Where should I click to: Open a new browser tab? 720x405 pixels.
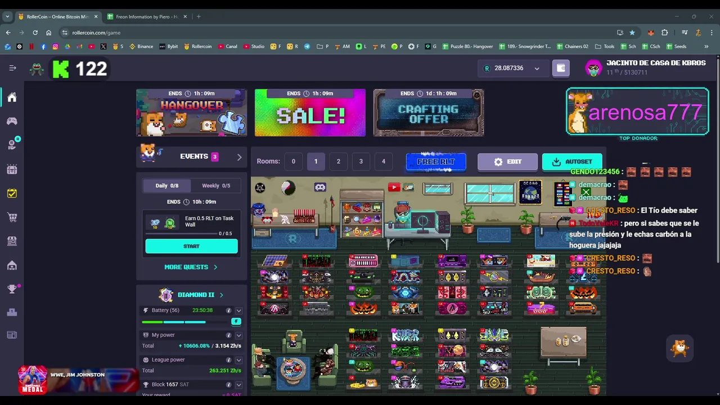199,17
